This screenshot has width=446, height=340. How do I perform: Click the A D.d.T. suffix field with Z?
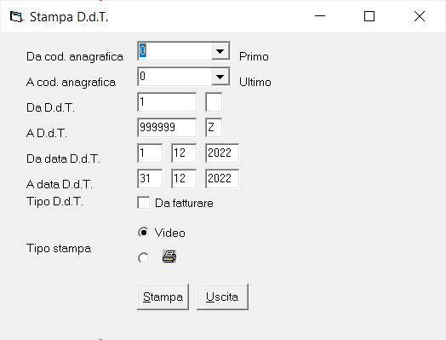click(214, 128)
